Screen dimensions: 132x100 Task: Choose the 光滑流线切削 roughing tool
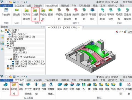[26, 14]
